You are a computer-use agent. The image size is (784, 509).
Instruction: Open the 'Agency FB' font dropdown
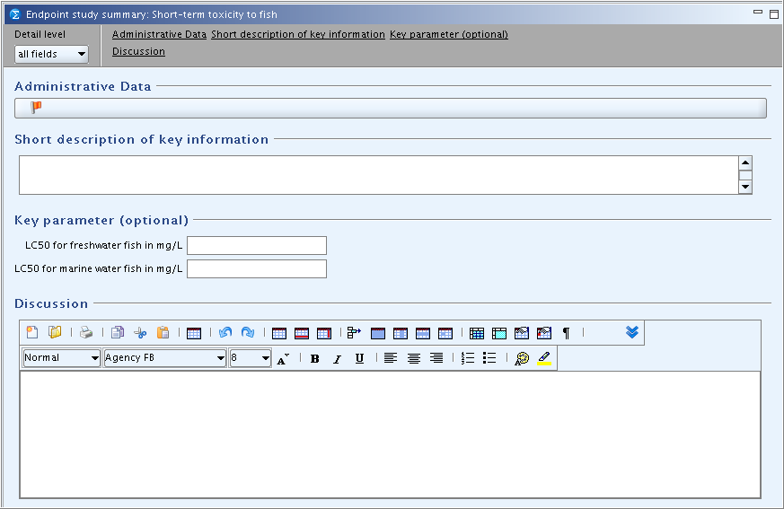164,358
